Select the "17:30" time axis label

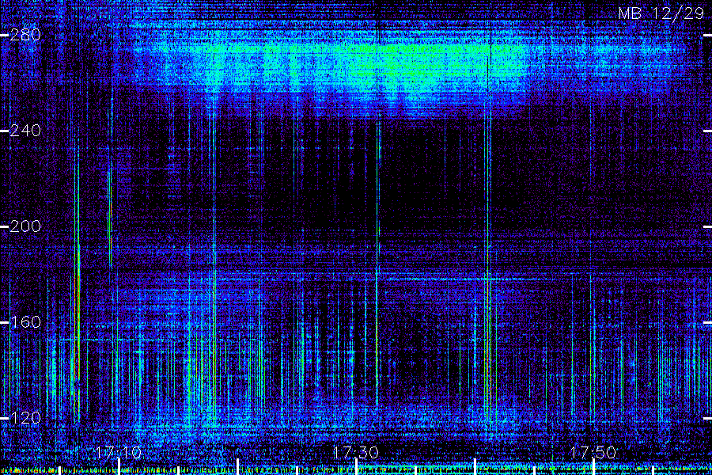point(355,452)
